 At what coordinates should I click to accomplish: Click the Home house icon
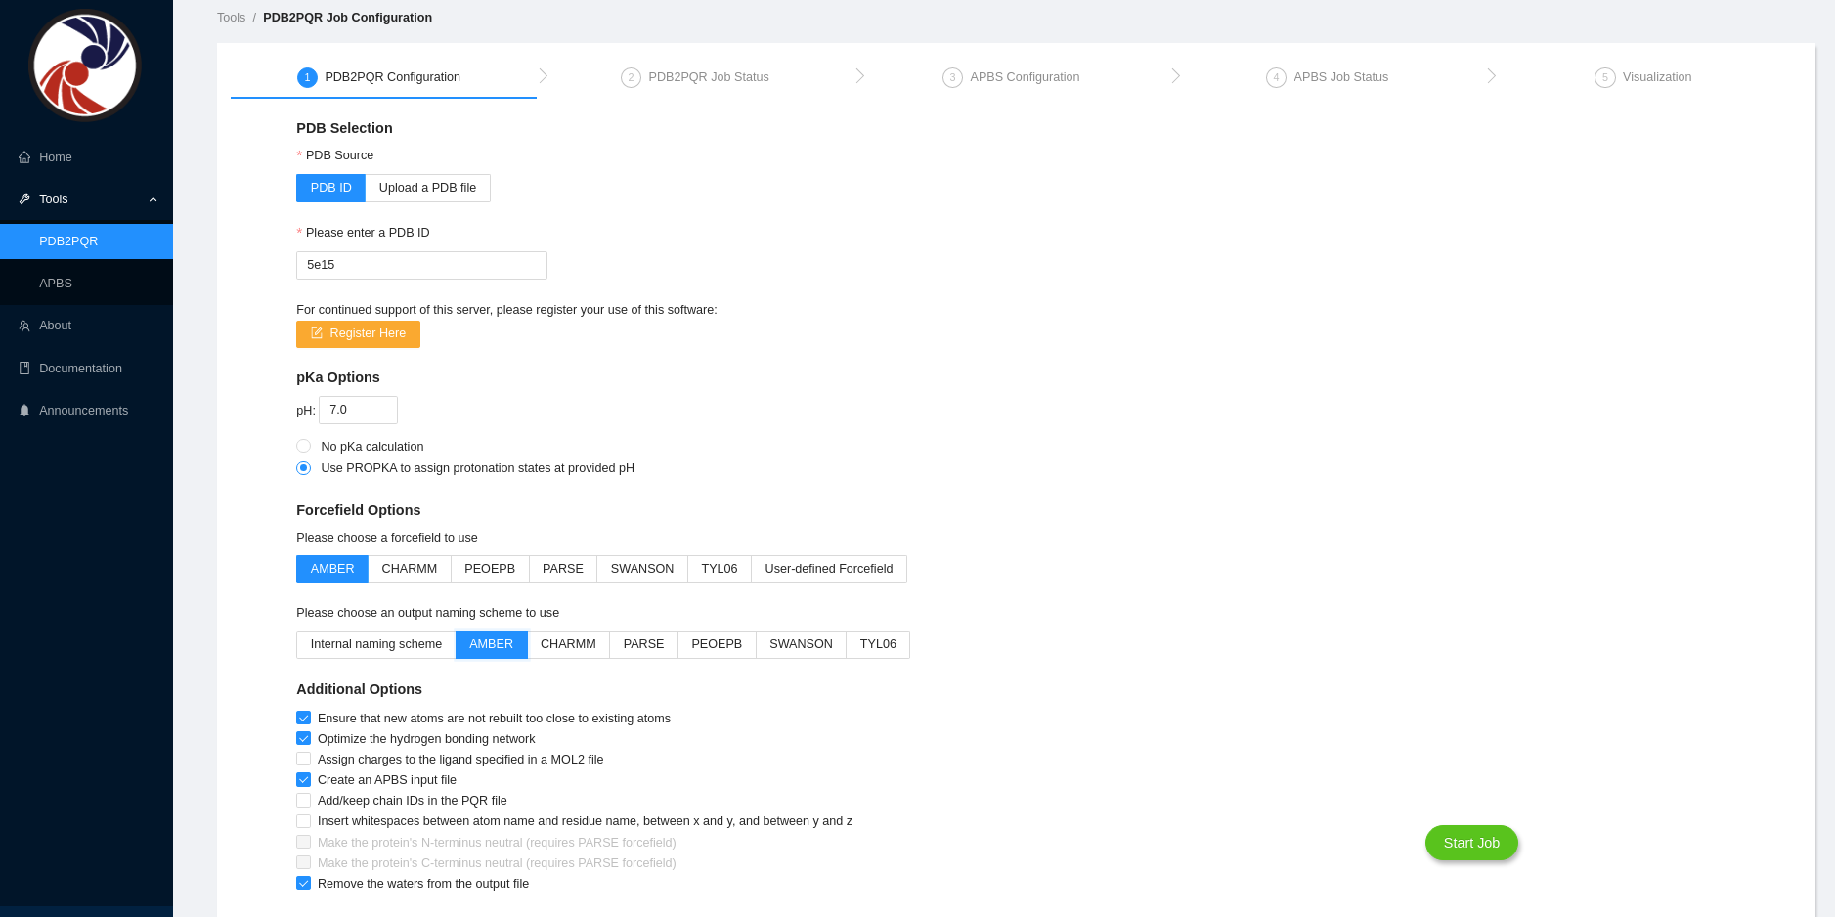click(24, 157)
